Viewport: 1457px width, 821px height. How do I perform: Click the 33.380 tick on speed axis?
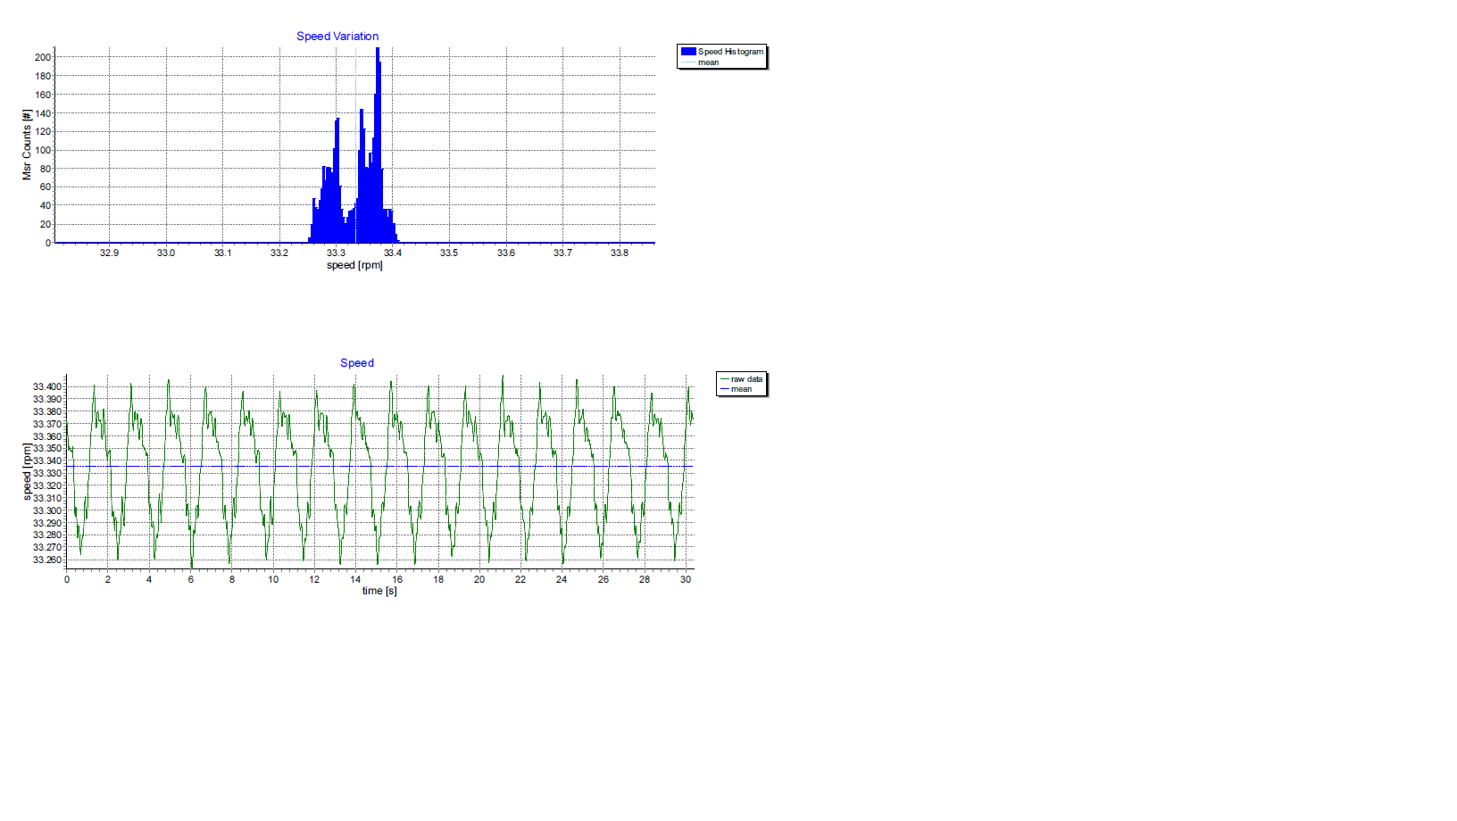47,411
